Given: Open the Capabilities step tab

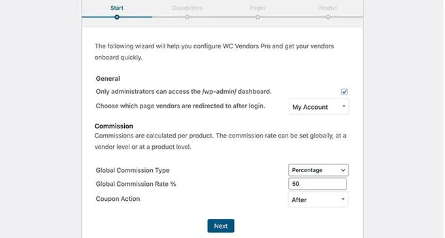Looking at the screenshot, I should coord(188,8).
